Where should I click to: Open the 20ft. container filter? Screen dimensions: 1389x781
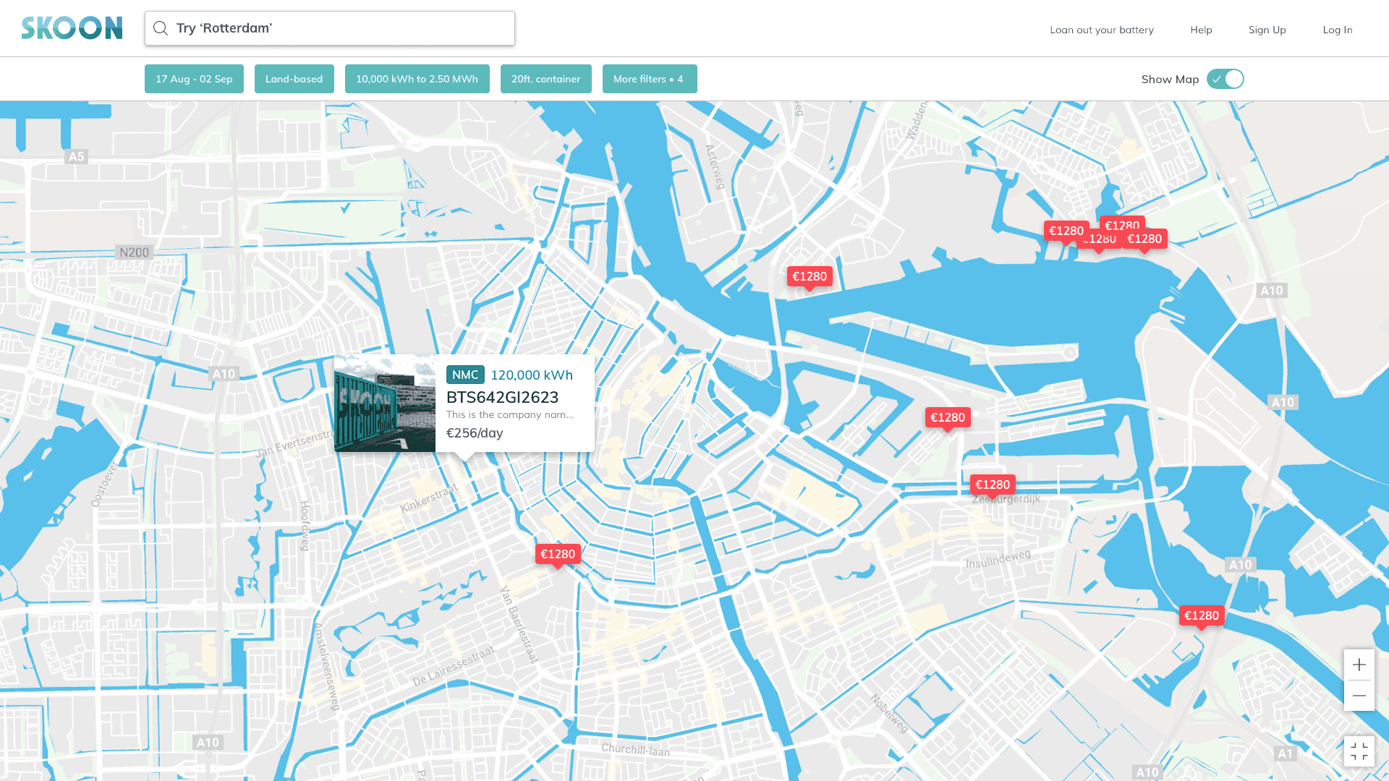546,79
